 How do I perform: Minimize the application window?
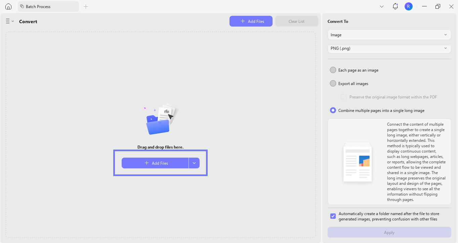424,6
